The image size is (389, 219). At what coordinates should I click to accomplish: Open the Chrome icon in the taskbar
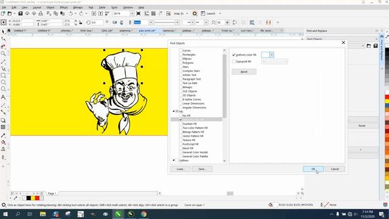143,214
